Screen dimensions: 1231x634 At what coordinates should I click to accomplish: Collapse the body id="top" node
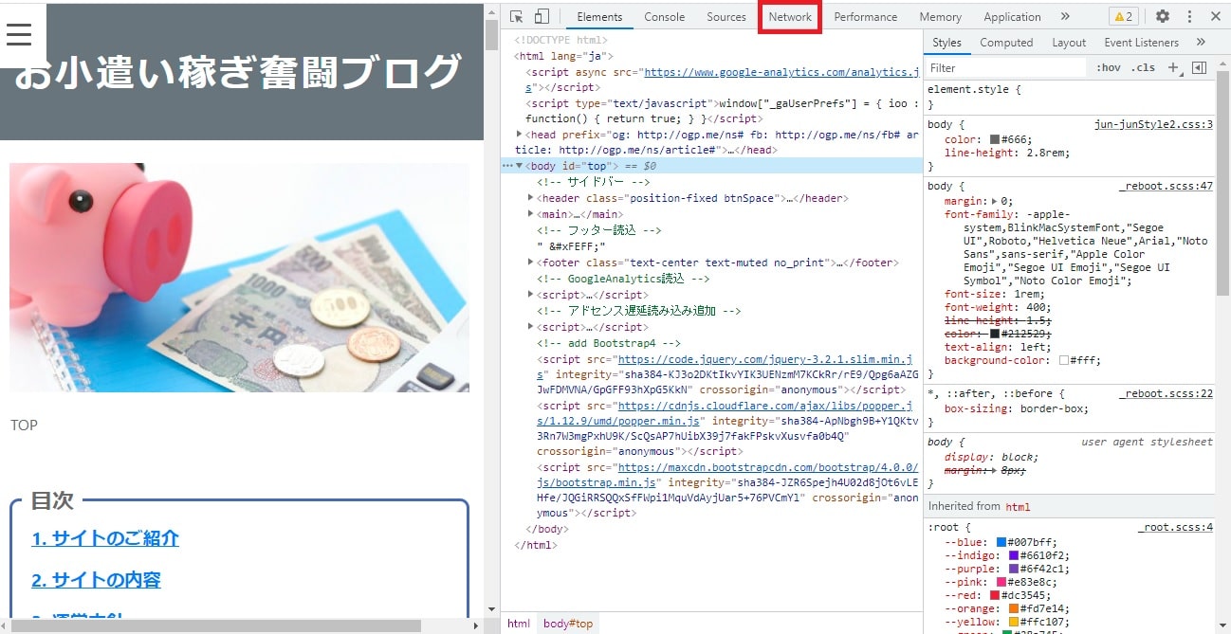(x=519, y=166)
